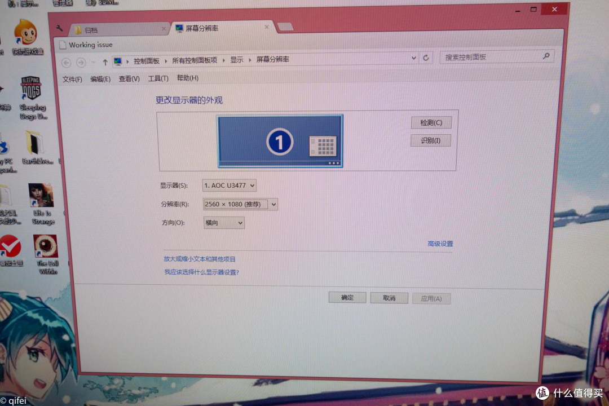Click the 识别(I) identify button
The height and width of the screenshot is (406, 609).
[430, 140]
